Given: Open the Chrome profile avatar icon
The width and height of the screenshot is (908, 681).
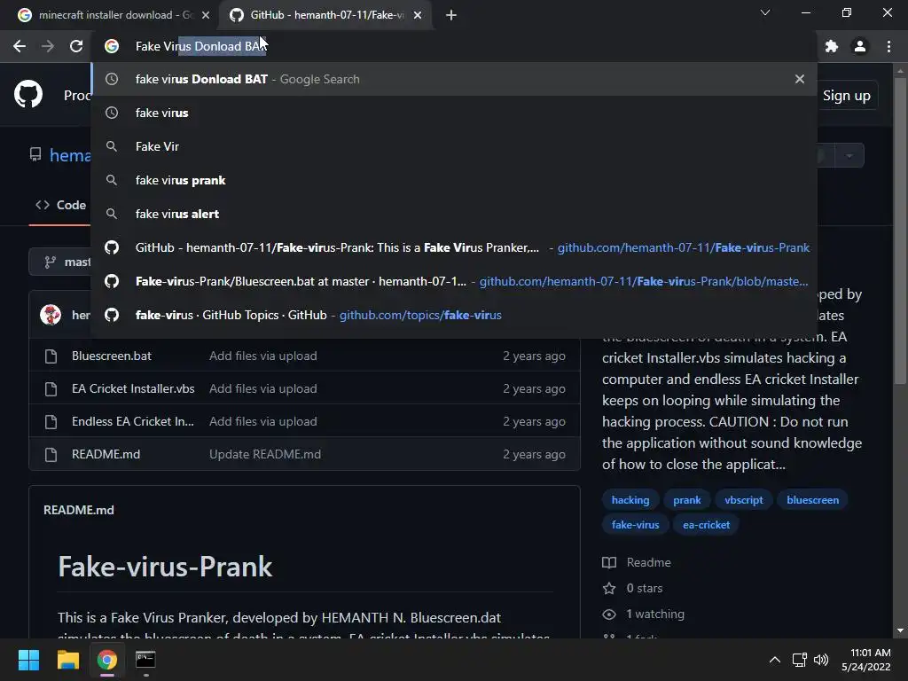Looking at the screenshot, I should [860, 46].
